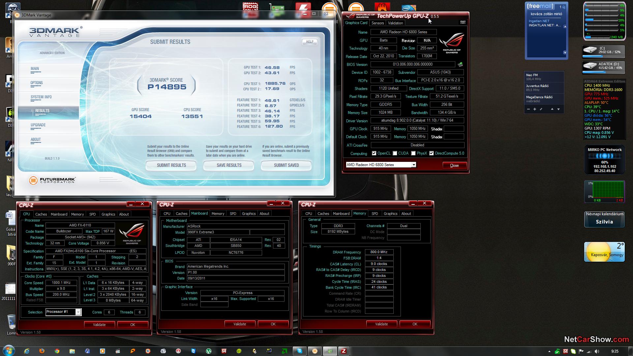
Task: Click the volume speaker icon in system tray
Action: tap(597, 351)
